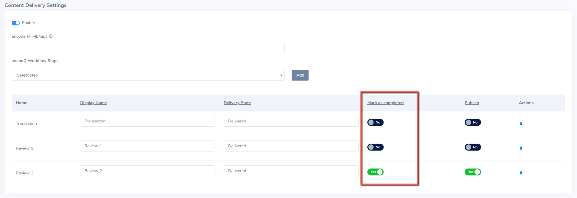577x198 pixels.
Task: Toggle Mark as completed for Review 1
Action: coord(375,147)
